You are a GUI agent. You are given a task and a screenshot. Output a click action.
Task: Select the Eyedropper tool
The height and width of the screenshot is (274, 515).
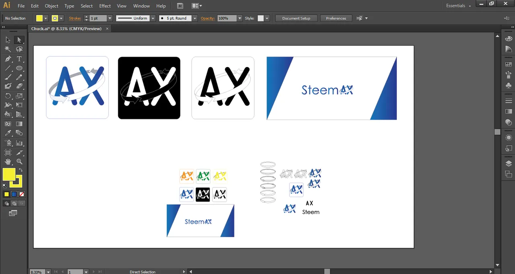[8, 133]
